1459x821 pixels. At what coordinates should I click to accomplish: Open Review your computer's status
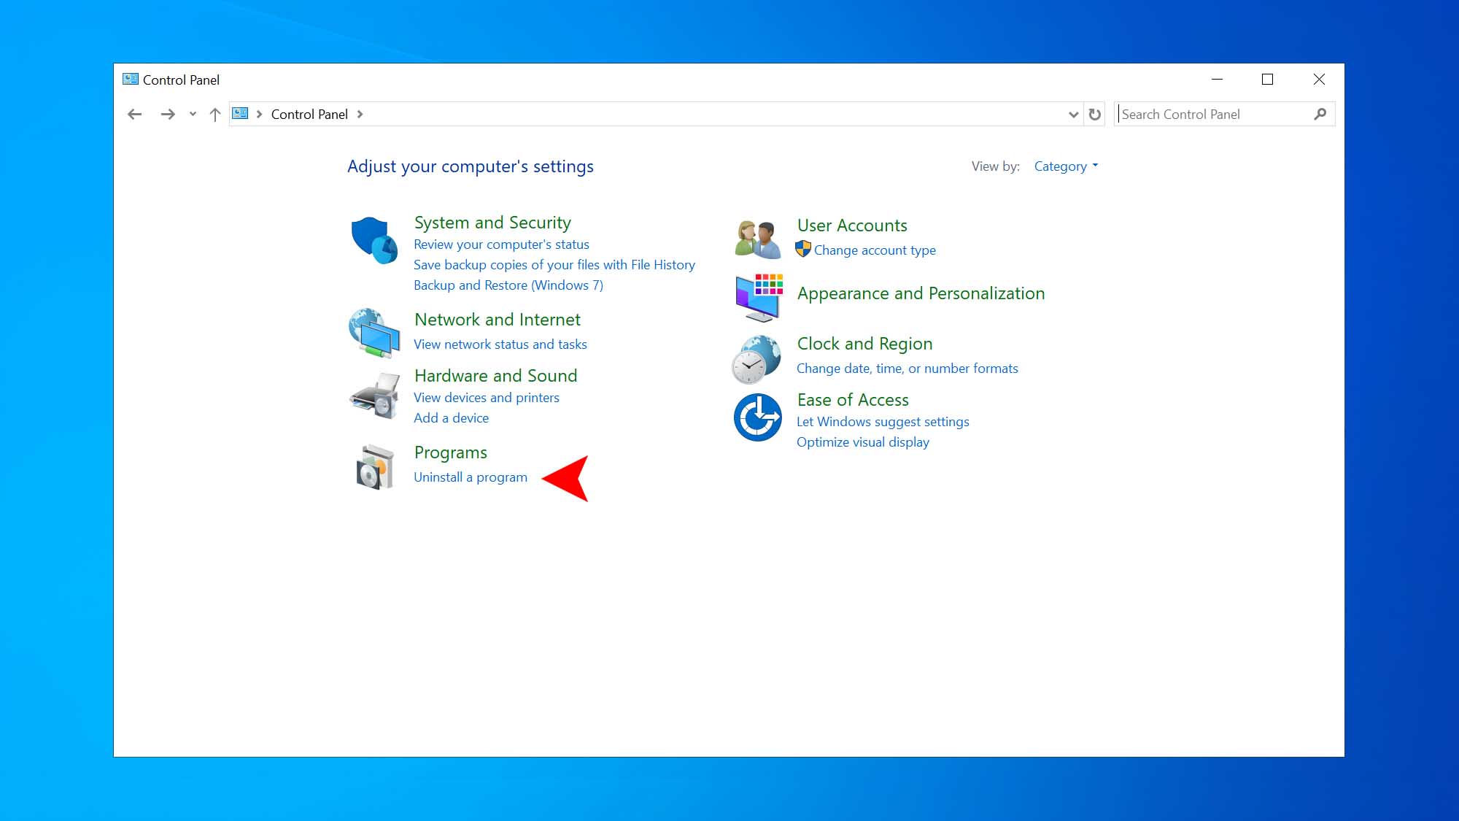pos(501,244)
